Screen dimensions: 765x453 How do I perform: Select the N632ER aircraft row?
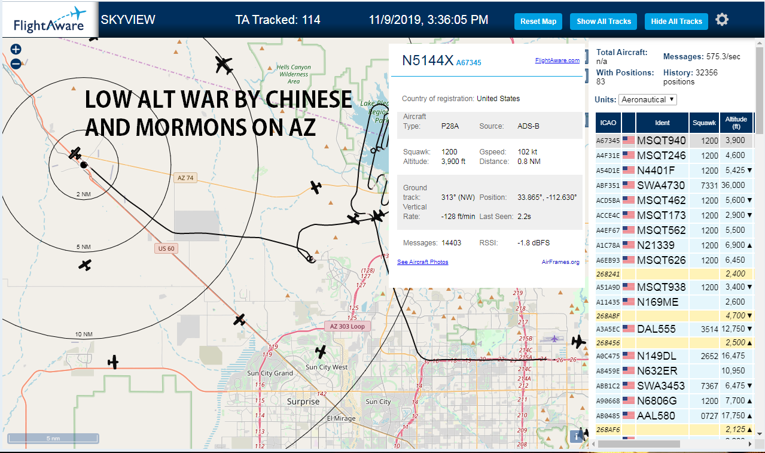(x=674, y=371)
